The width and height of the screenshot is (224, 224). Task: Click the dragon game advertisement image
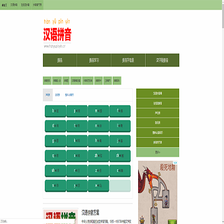(157, 192)
